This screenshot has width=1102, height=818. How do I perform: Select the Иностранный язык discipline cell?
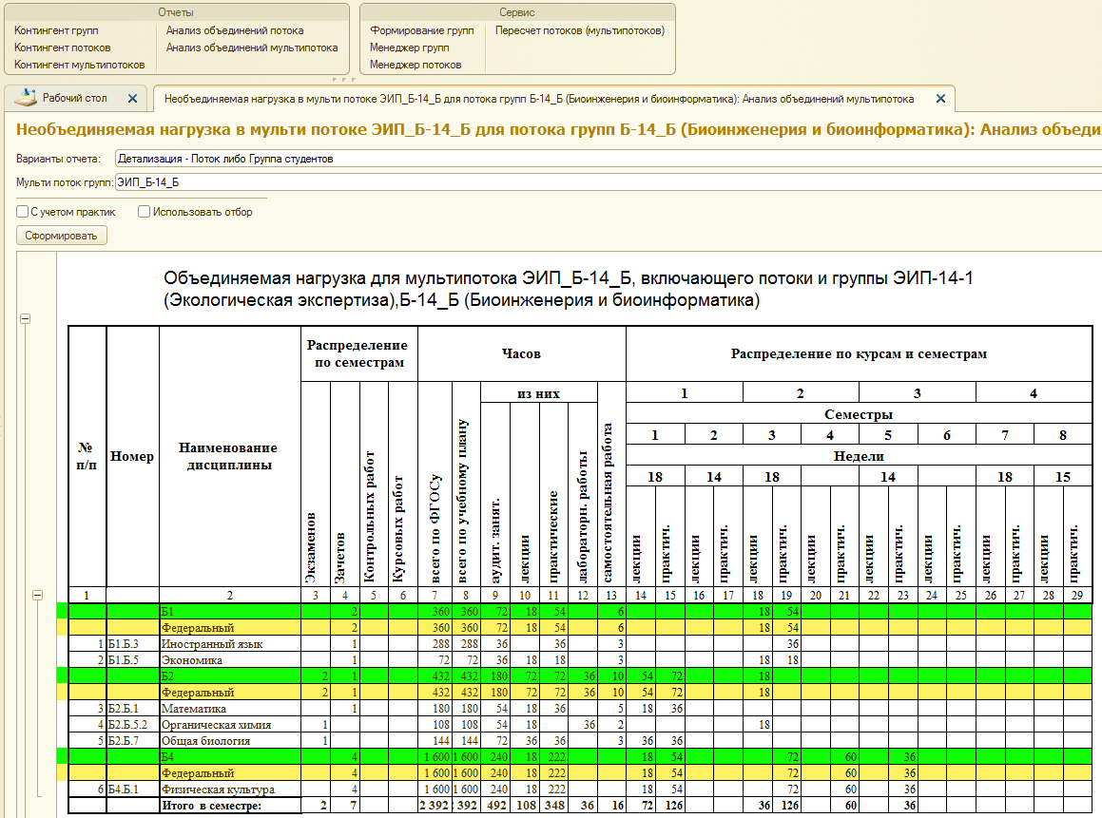coord(230,644)
